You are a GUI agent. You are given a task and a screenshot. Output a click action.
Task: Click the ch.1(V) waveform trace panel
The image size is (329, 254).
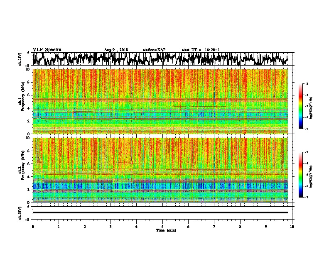[162, 59]
